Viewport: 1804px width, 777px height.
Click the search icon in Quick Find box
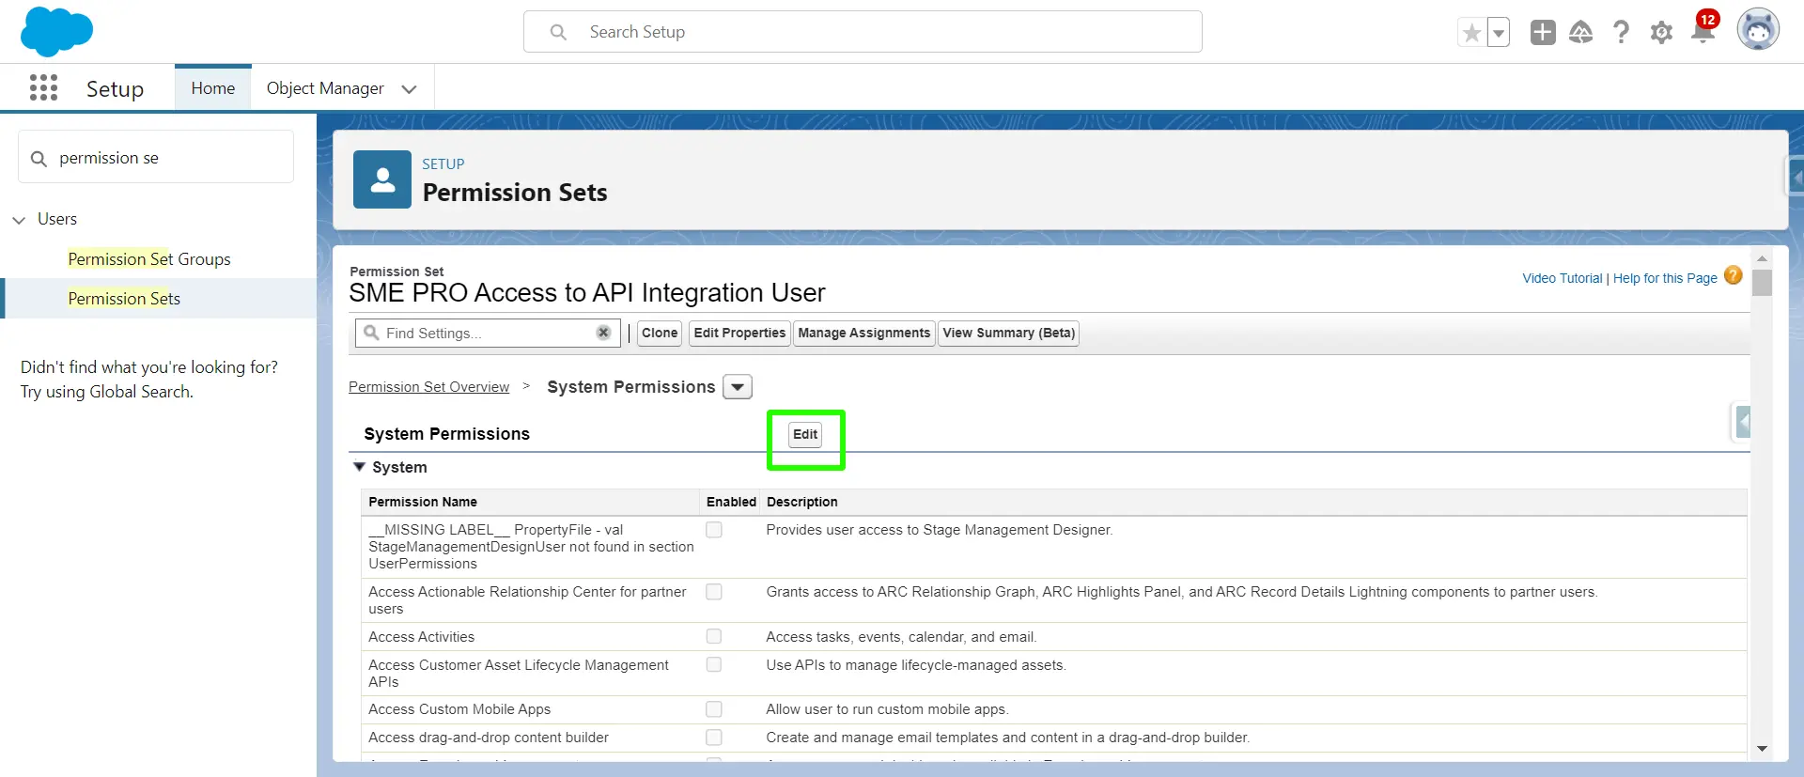point(39,158)
